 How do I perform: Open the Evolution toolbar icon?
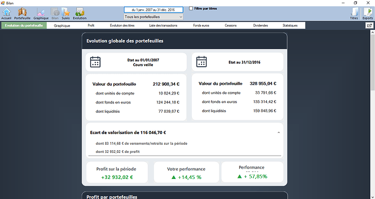80,14
